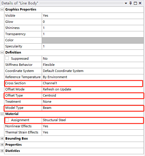The image size is (145, 156).
Task: Expand the Statistics section
Action: (2, 151)
